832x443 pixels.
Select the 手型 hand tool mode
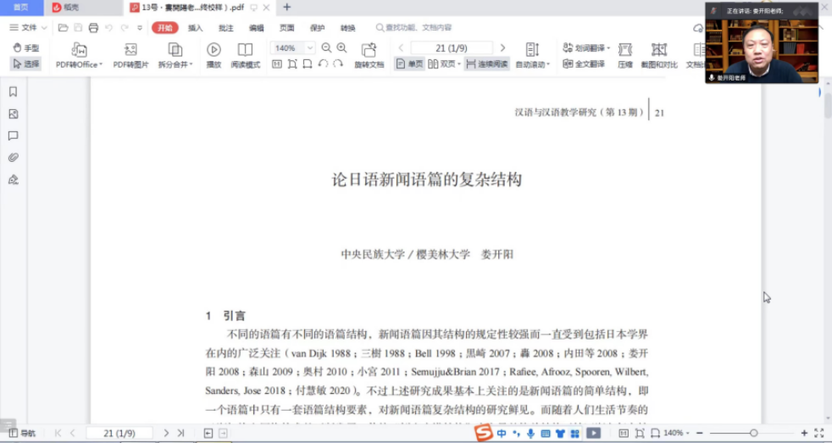25,48
